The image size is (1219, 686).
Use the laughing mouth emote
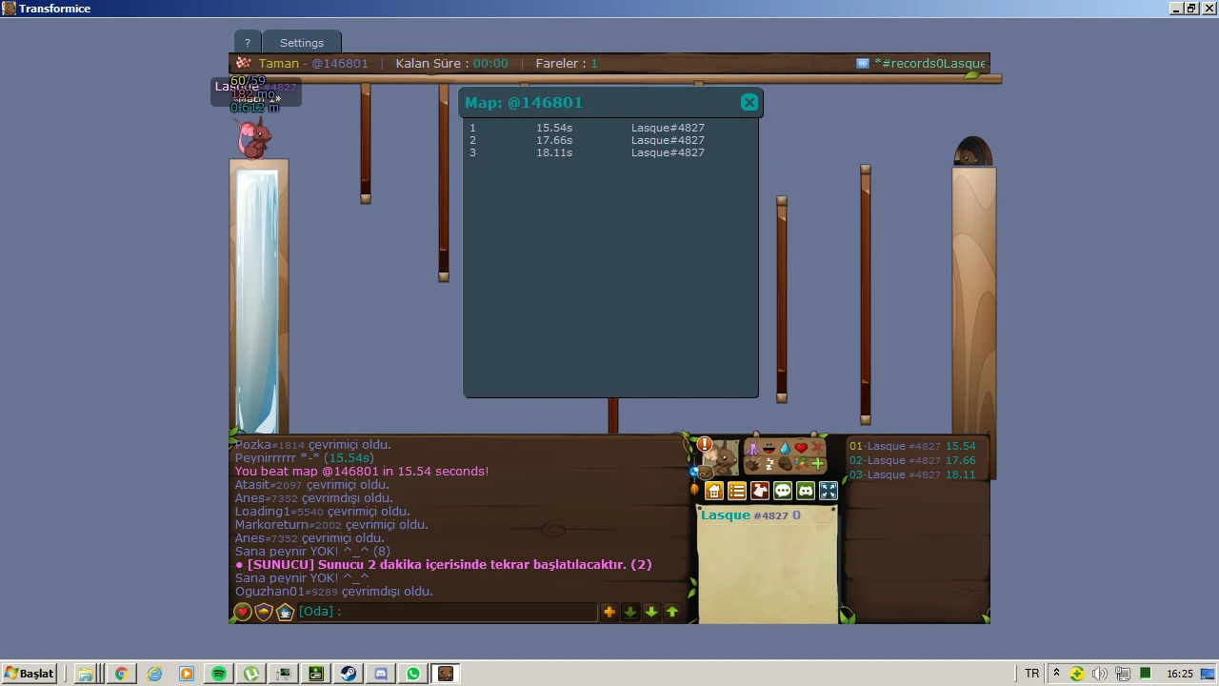769,448
